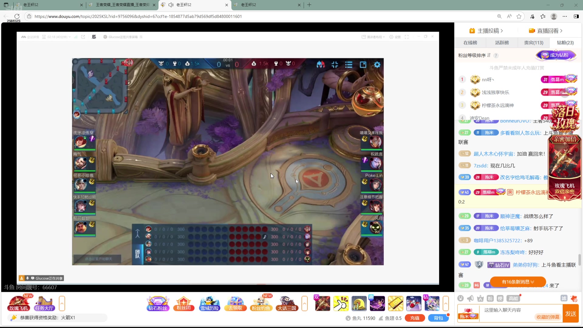The image size is (583, 328).
Task: Click the 收藏的弹幕 saved danmaku button
Action: [x=548, y=317]
